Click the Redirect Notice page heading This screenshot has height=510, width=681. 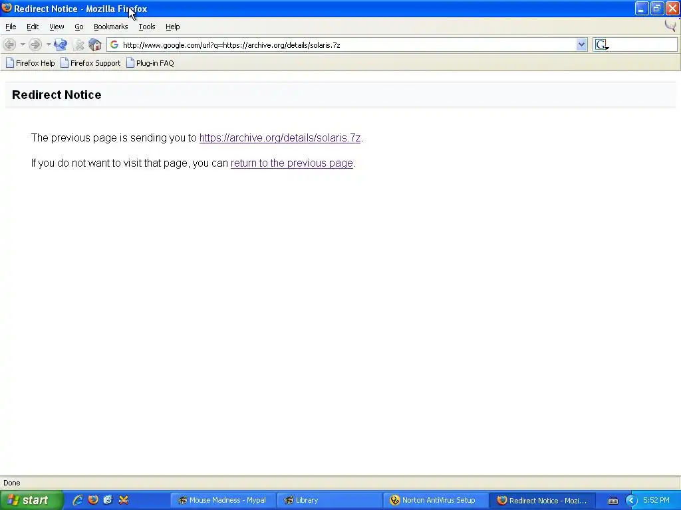(x=57, y=94)
